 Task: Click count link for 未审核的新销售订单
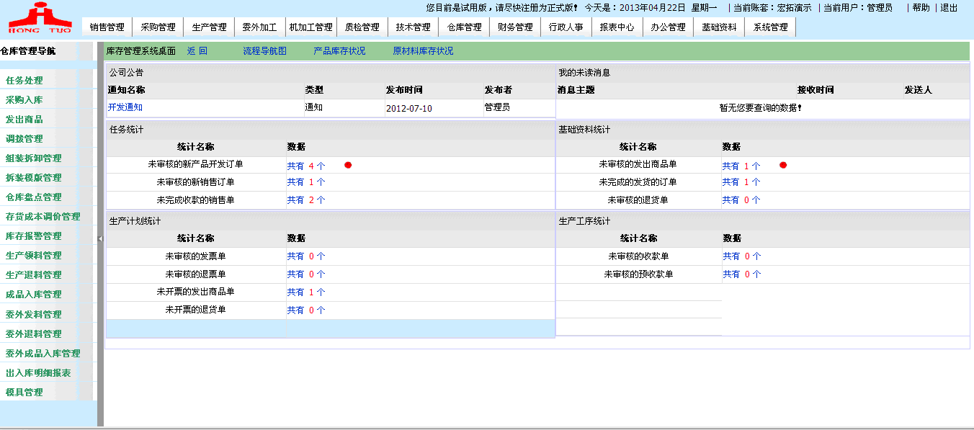(306, 182)
